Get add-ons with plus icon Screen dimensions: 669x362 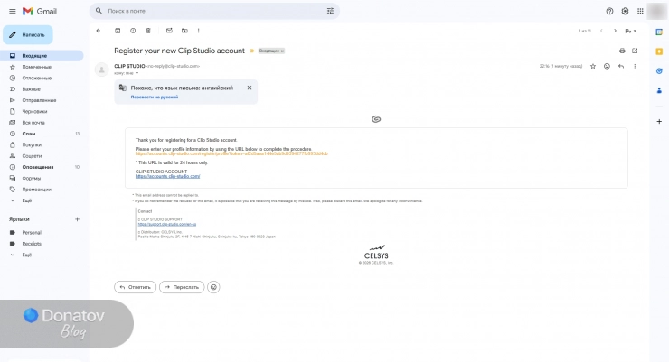[x=659, y=121]
